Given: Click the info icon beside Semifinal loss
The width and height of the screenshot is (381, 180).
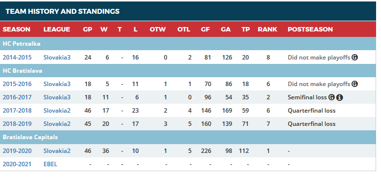Looking at the screenshot, I should coord(340,97).
